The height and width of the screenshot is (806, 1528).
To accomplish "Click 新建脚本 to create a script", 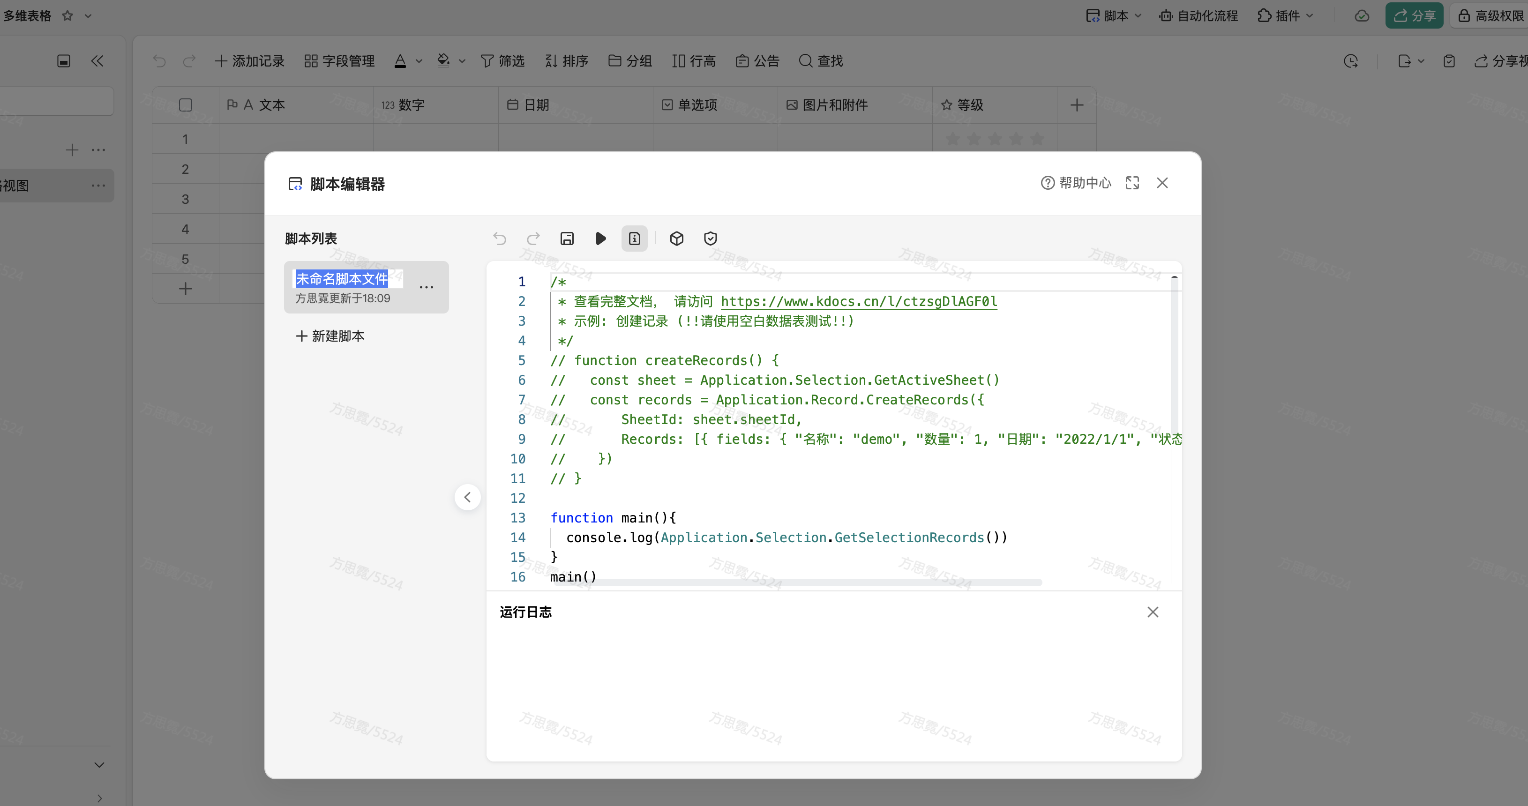I will pyautogui.click(x=330, y=336).
